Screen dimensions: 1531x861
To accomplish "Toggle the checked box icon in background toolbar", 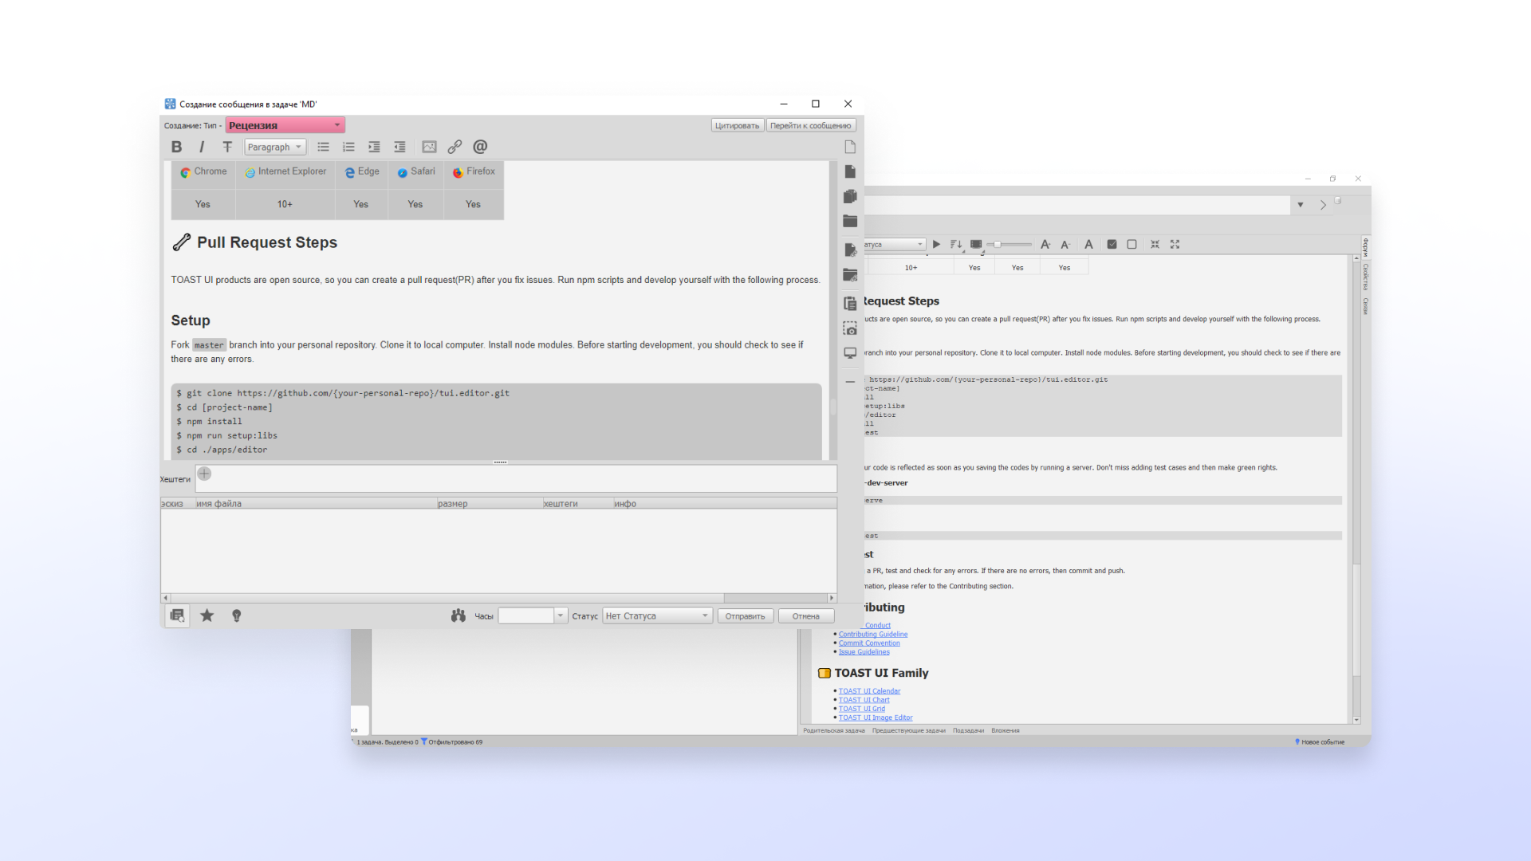I will 1112,244.
